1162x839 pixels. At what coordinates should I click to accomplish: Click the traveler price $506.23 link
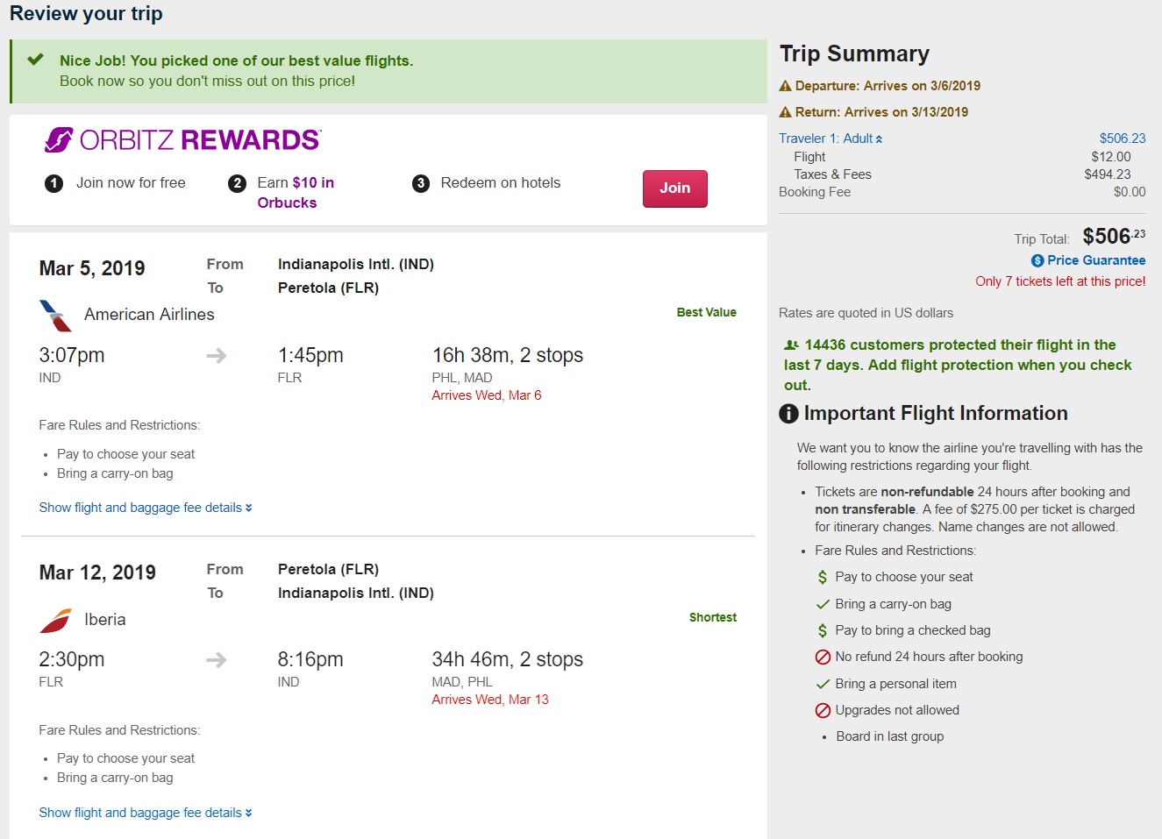coord(1122,139)
